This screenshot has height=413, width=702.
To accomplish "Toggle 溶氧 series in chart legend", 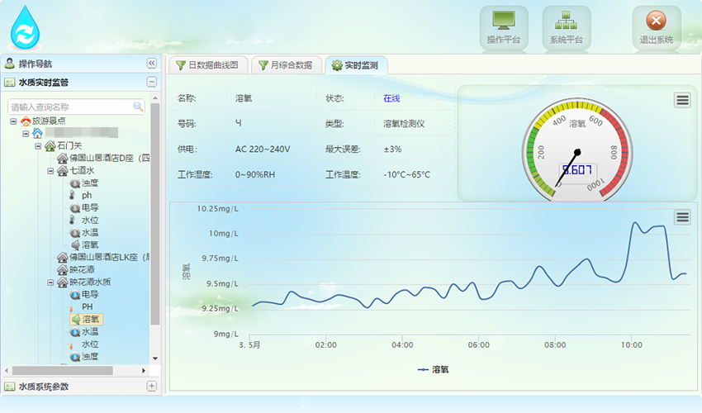I will [434, 369].
